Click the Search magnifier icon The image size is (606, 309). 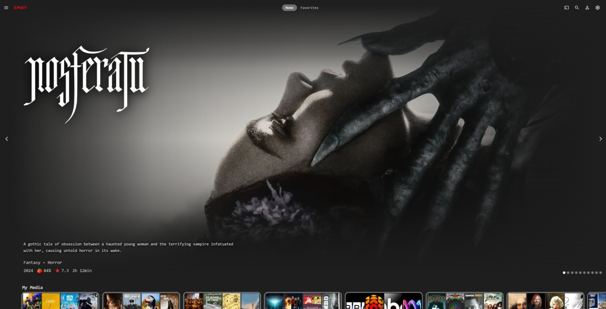pos(576,8)
